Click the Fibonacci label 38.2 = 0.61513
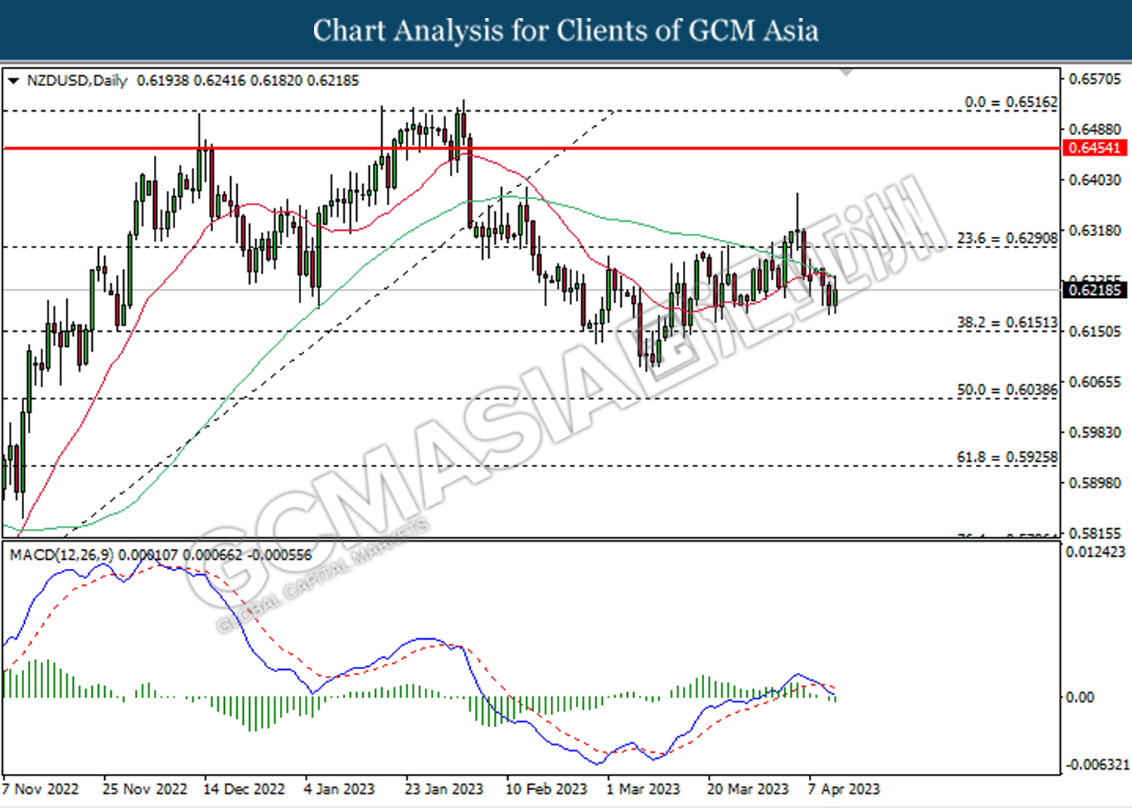1132x808 pixels. tap(1007, 323)
